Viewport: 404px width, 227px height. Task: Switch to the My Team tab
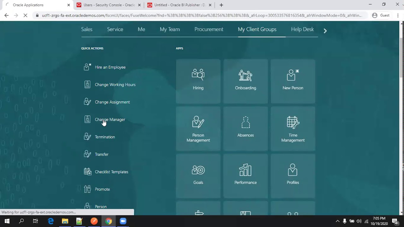pos(170,29)
